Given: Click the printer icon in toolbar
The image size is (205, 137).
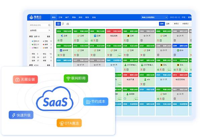Looking at the screenshot, I should (x=67, y=24).
